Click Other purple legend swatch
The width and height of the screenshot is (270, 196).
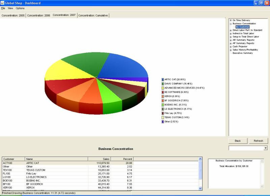[x=163, y=122]
